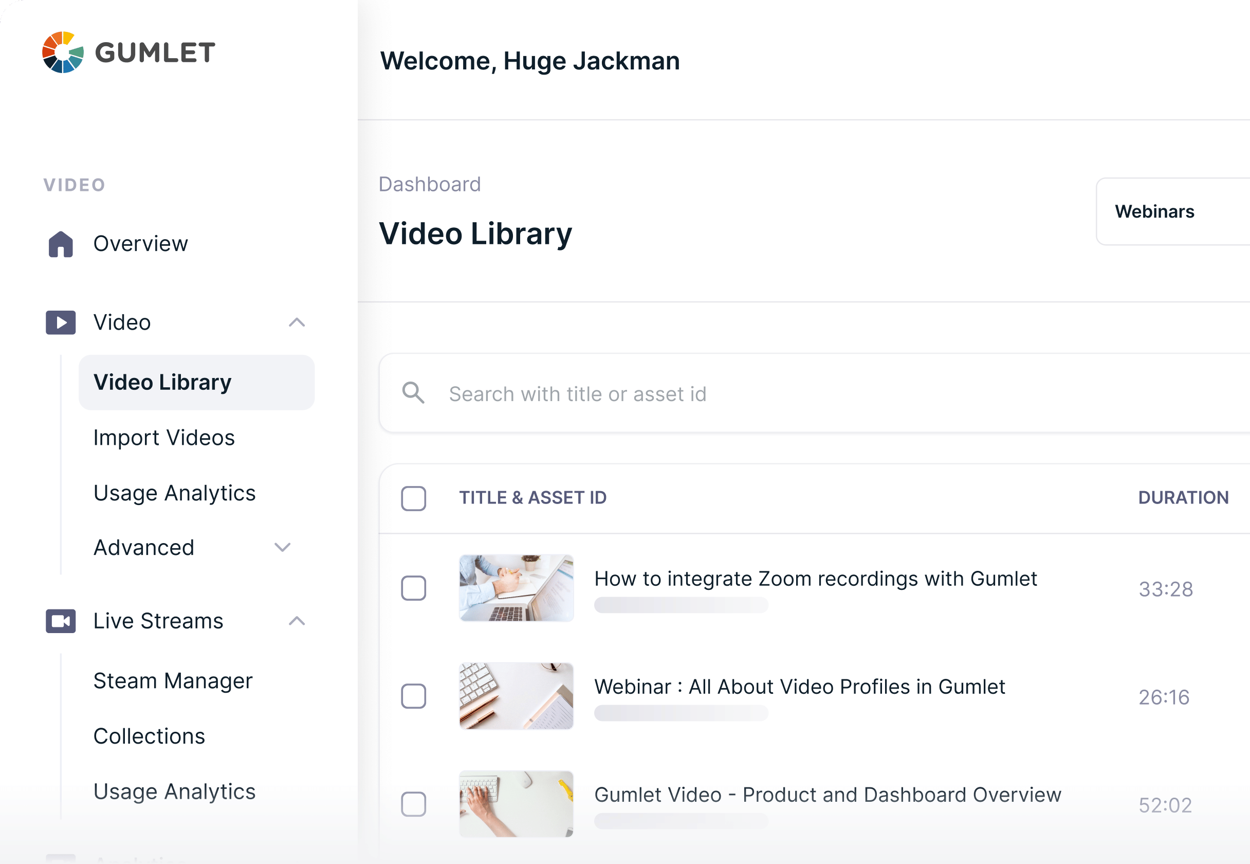Click the progress bar under the Webinar video
This screenshot has width=1250, height=864.
coord(681,713)
